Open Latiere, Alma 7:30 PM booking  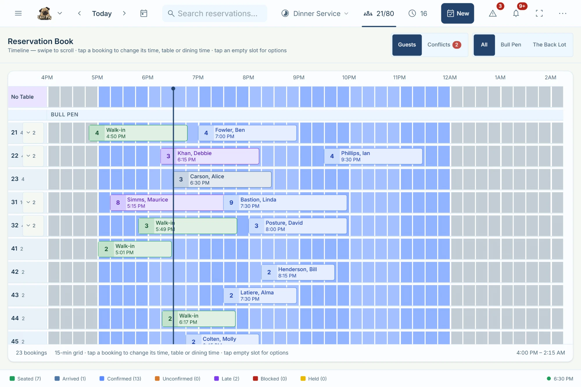click(260, 296)
